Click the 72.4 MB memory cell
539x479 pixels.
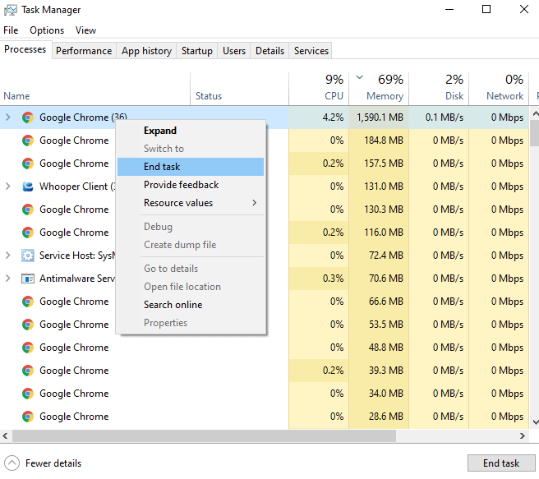[x=379, y=256]
